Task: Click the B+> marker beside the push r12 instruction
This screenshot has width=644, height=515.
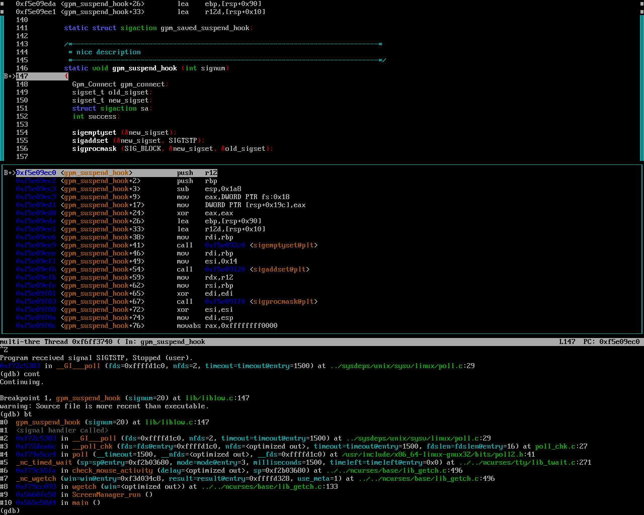Action: click(x=10, y=173)
